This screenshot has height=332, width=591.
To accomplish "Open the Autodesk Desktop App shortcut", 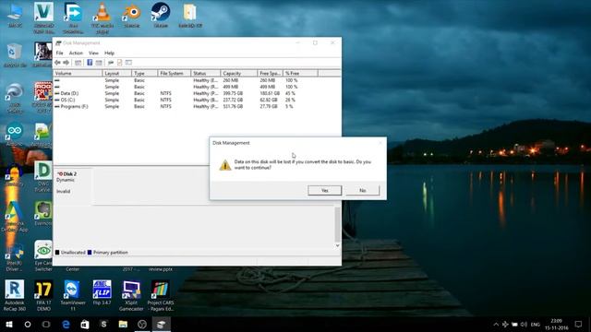I will (15, 217).
